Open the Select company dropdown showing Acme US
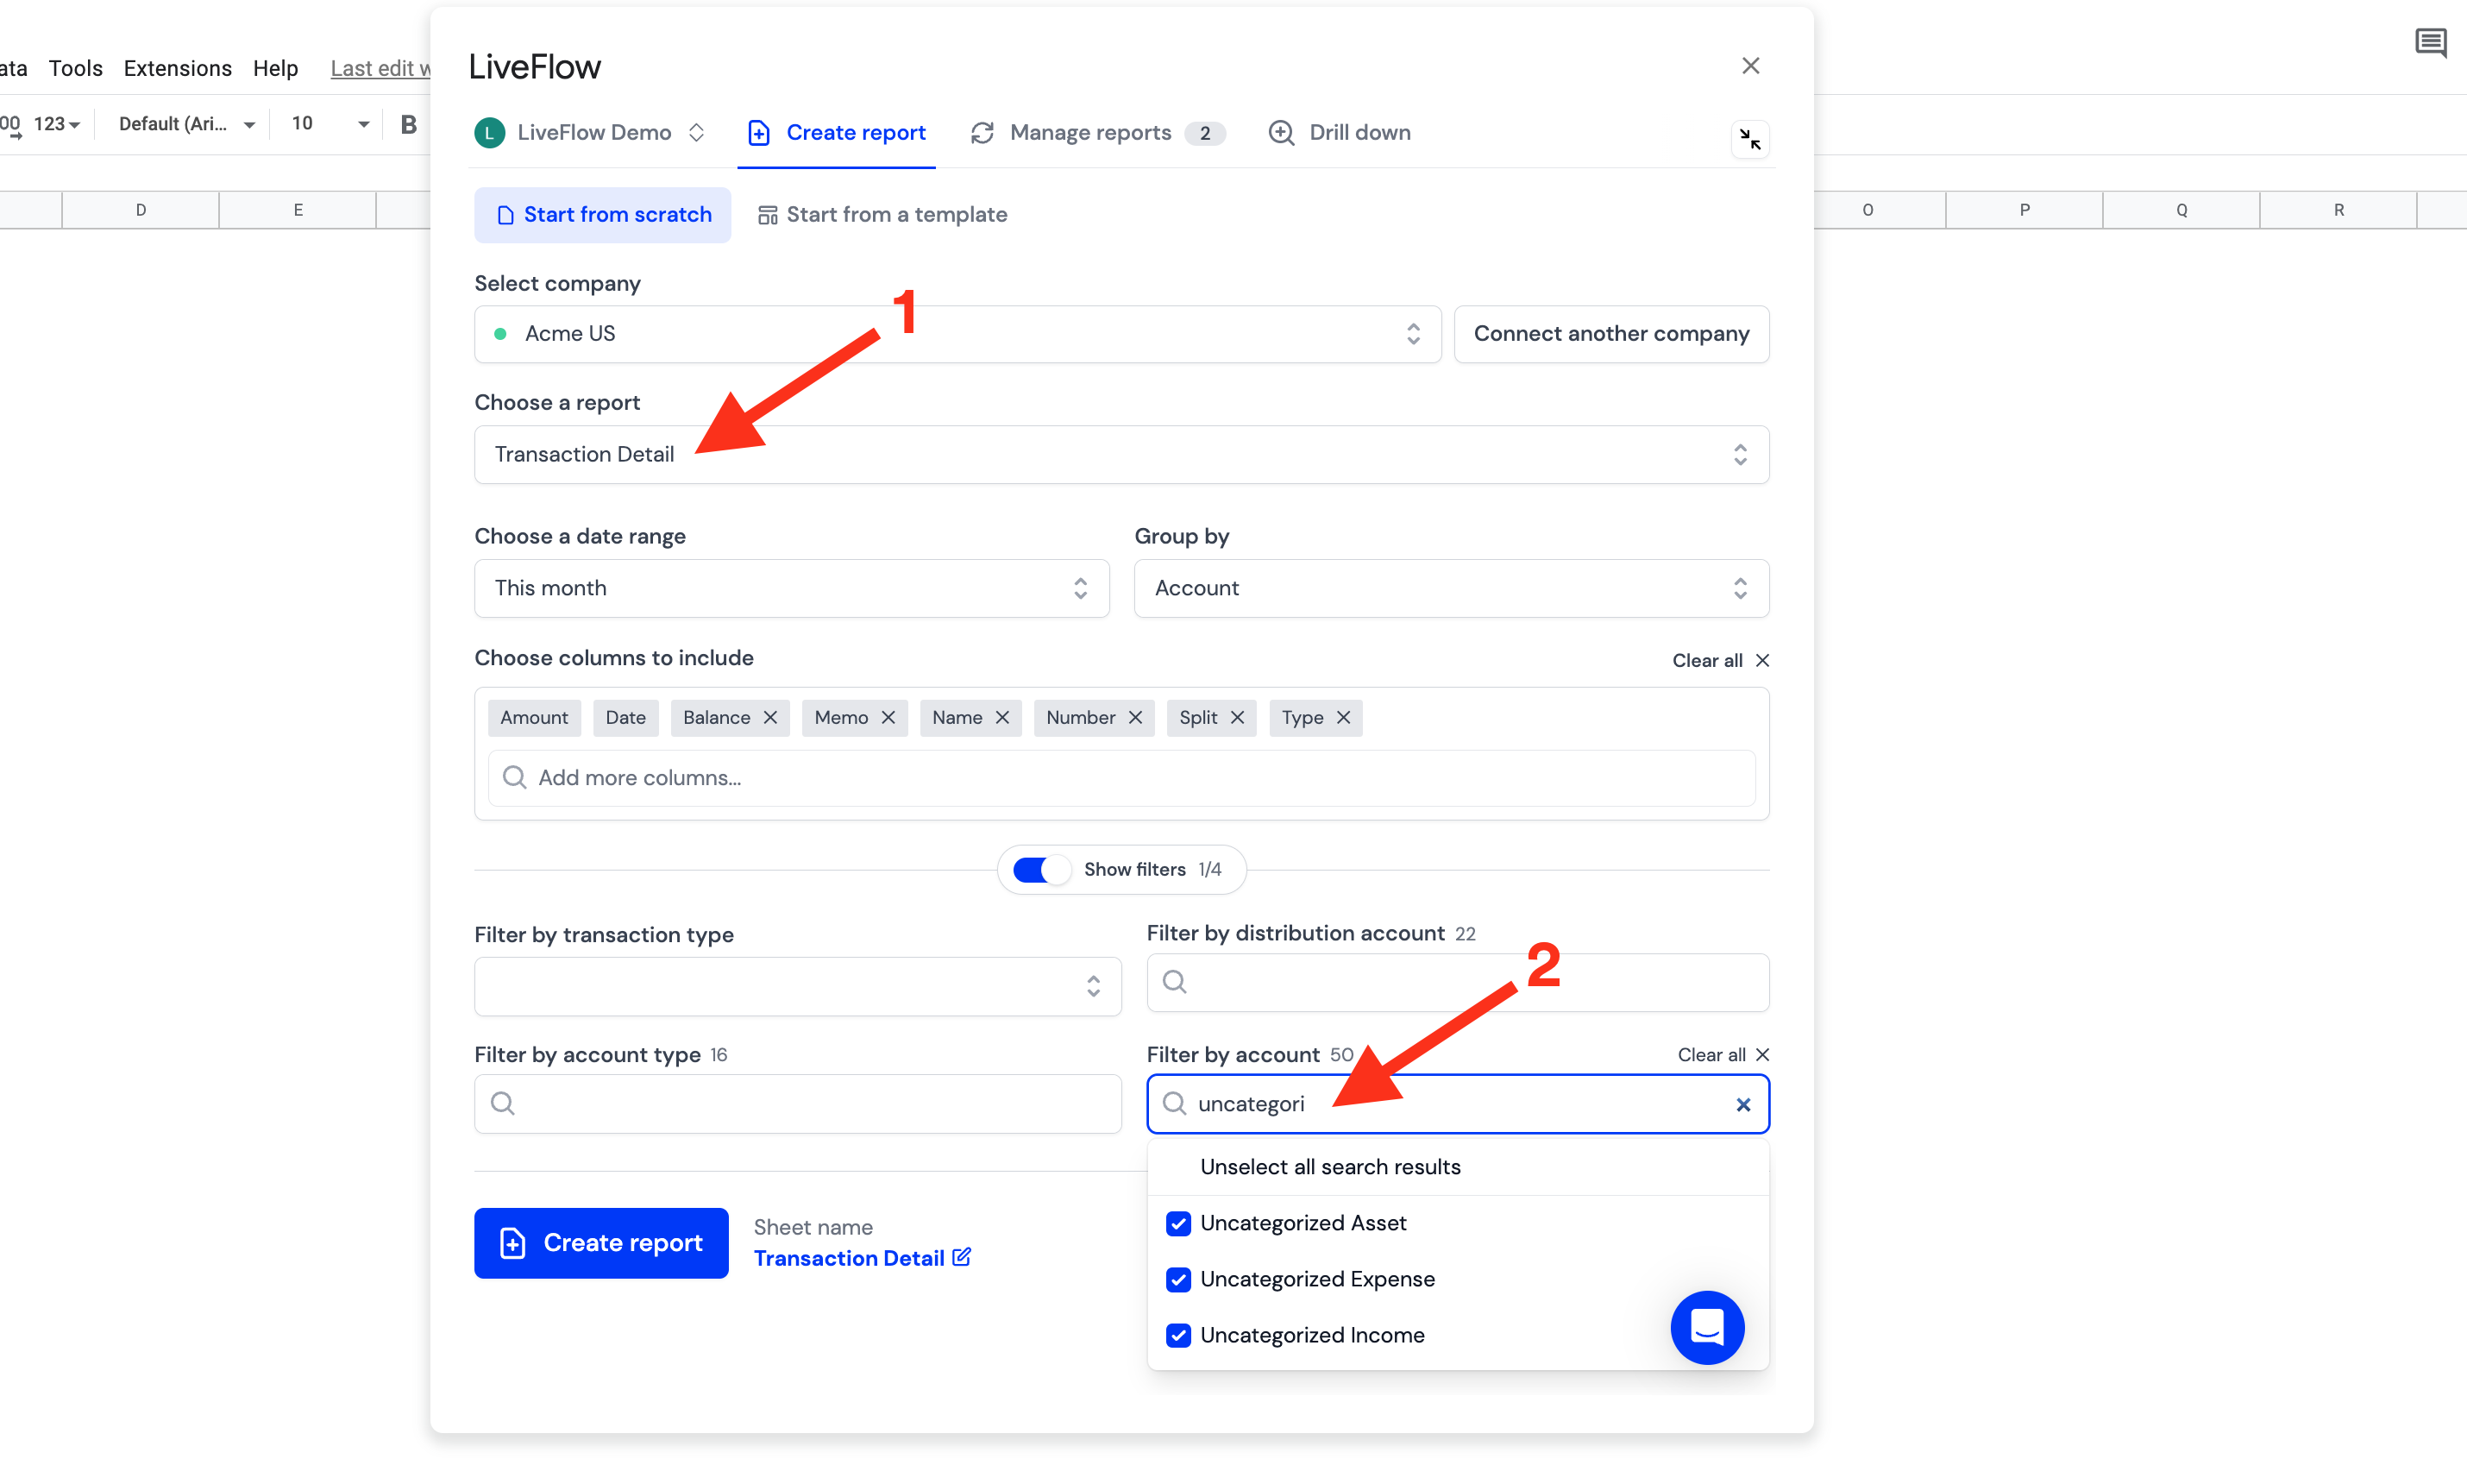This screenshot has width=2467, height=1484. 957,334
